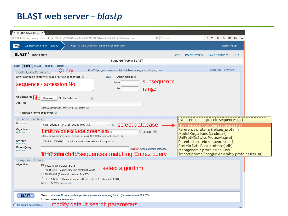Tick the organism Exclude checkbox

click(x=141, y=131)
